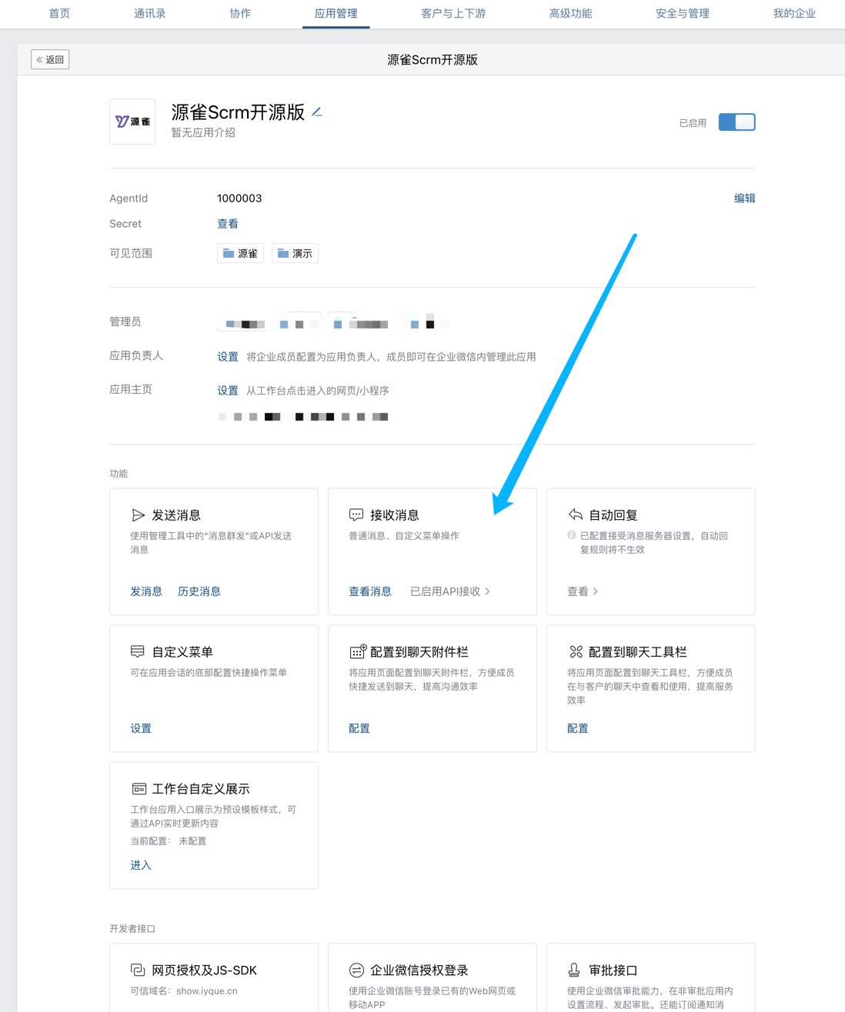Open the 首页 tab

point(59,13)
